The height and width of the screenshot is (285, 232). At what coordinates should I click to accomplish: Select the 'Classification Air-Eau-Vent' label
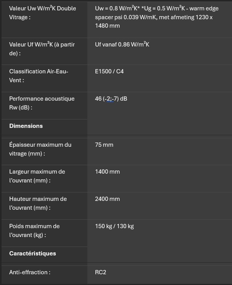tap(38, 76)
